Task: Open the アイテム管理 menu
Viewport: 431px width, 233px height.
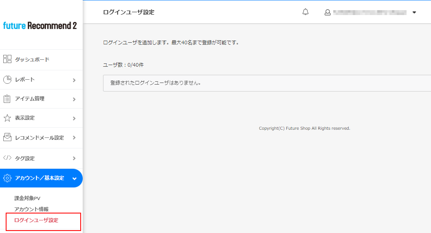Action: pos(30,99)
